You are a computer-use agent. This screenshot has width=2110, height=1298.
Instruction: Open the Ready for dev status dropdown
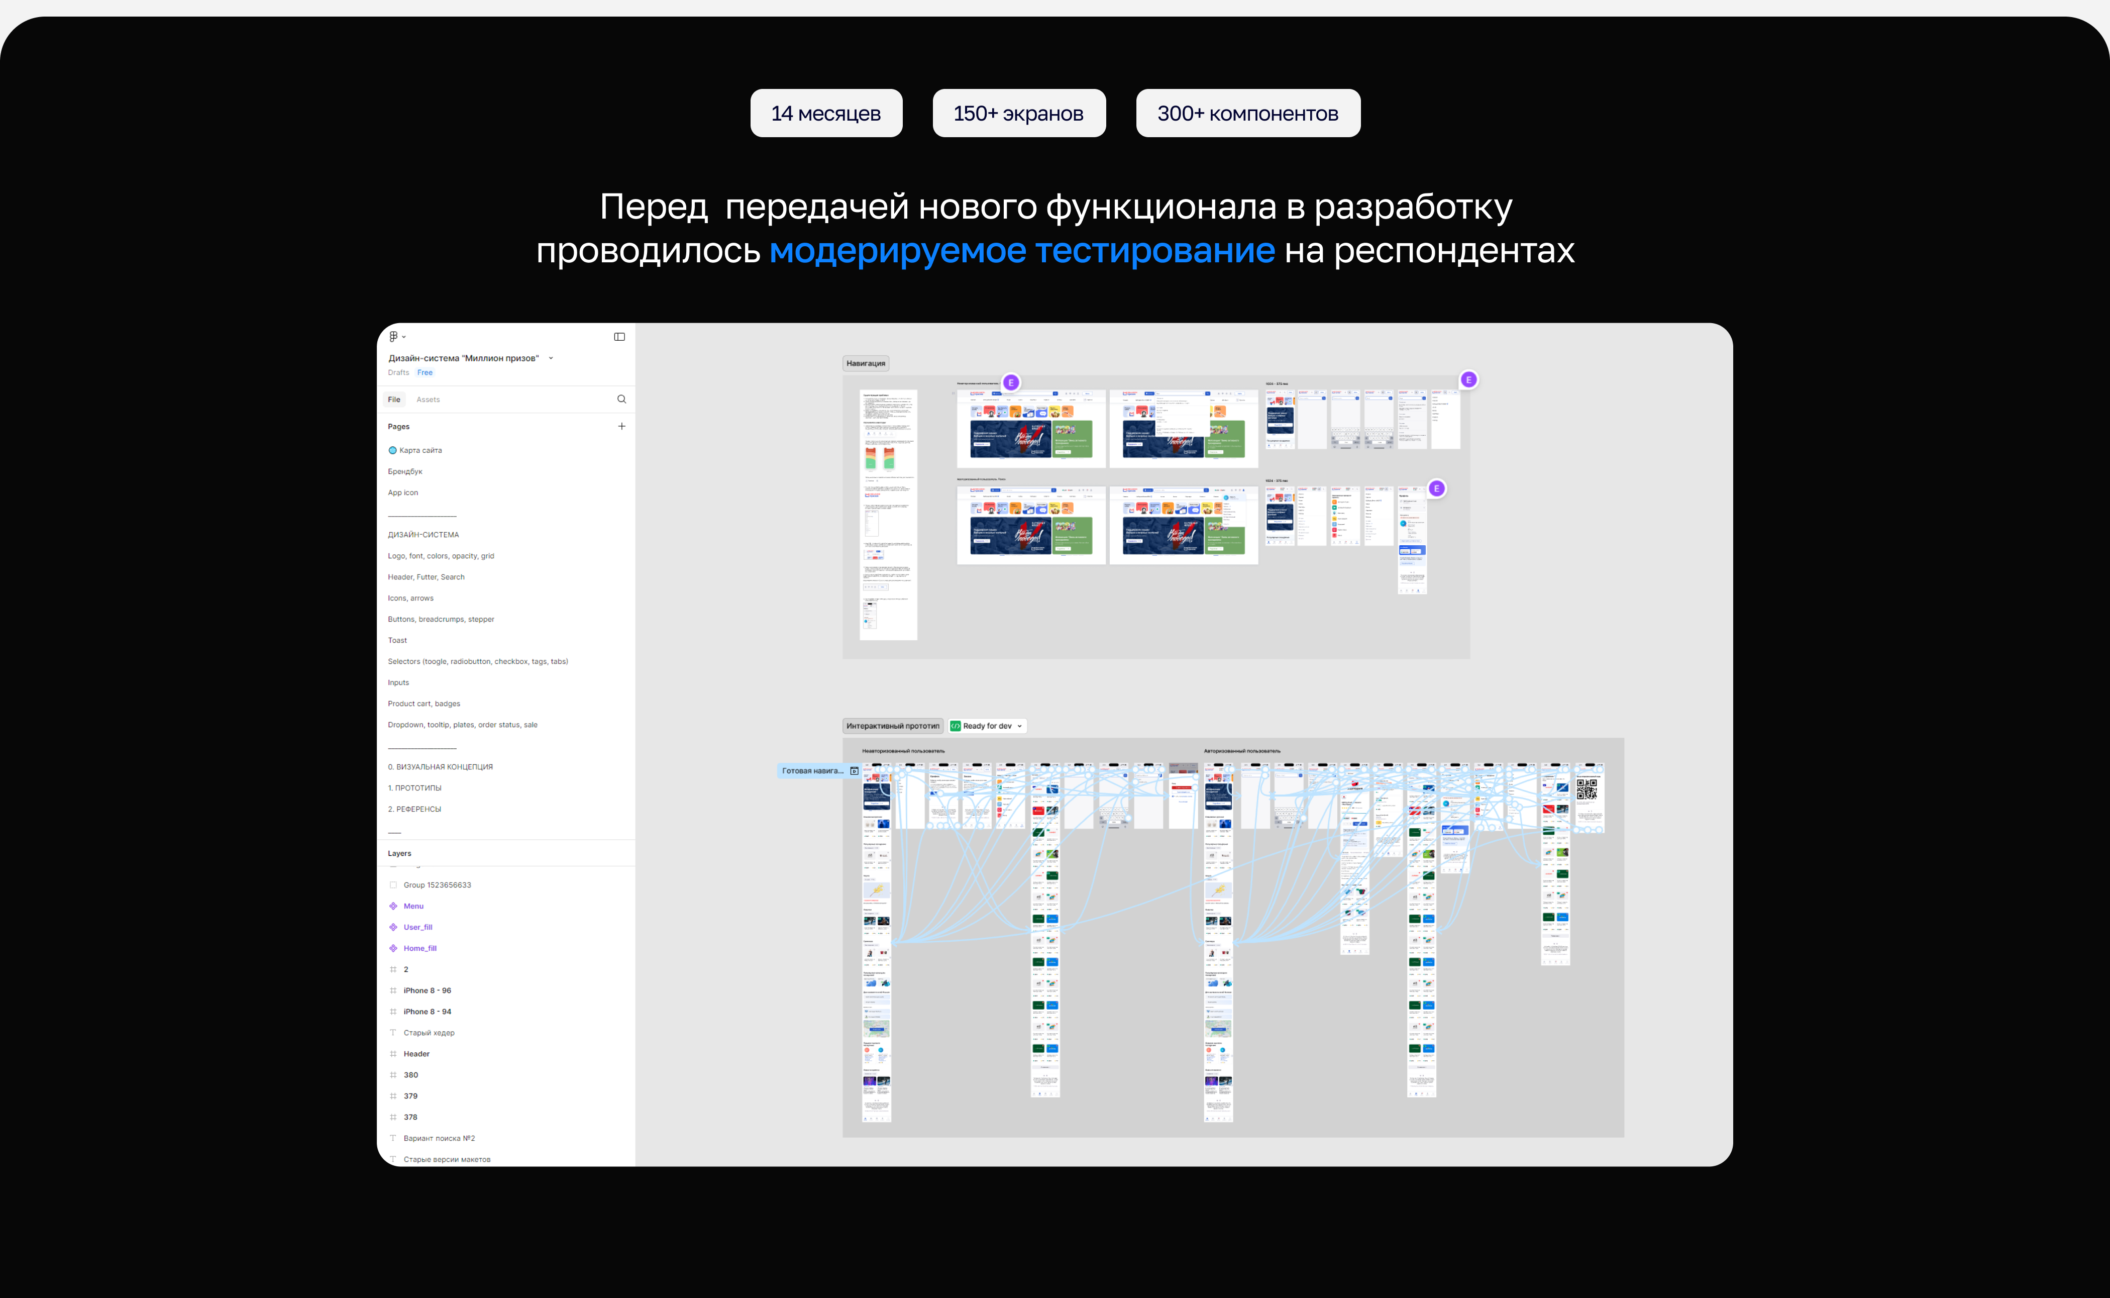pyautogui.click(x=1019, y=726)
